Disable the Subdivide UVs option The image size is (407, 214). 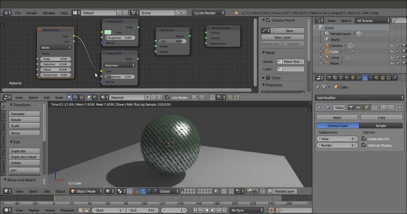coord(364,139)
